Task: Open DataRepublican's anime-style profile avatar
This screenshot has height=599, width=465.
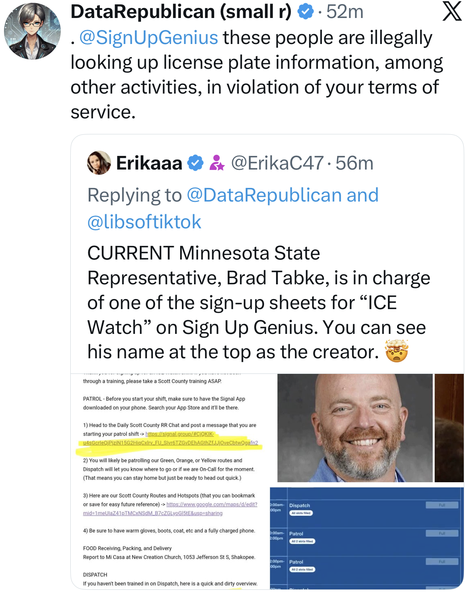Action: click(x=32, y=31)
